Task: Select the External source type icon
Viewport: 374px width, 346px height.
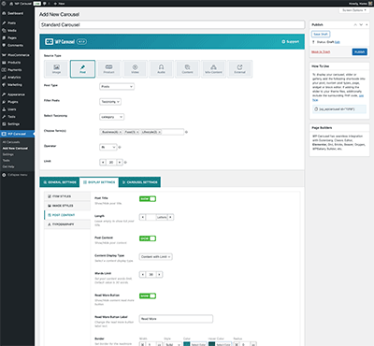Action: point(239,69)
